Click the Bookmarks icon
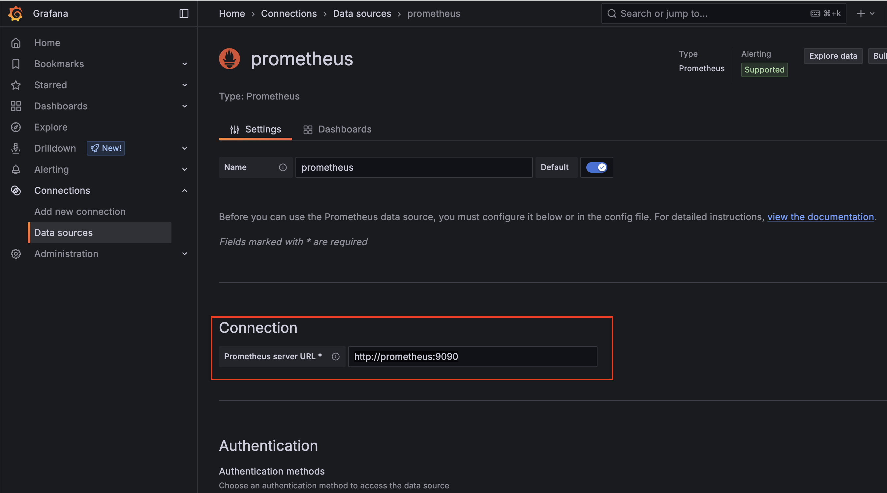The width and height of the screenshot is (887, 493). 16,64
